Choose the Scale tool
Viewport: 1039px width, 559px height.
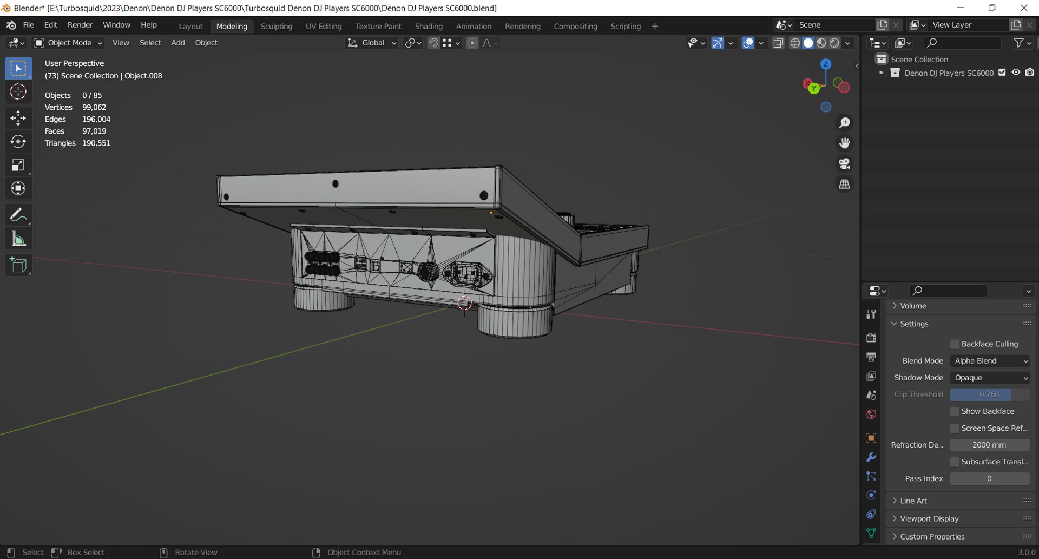18,165
